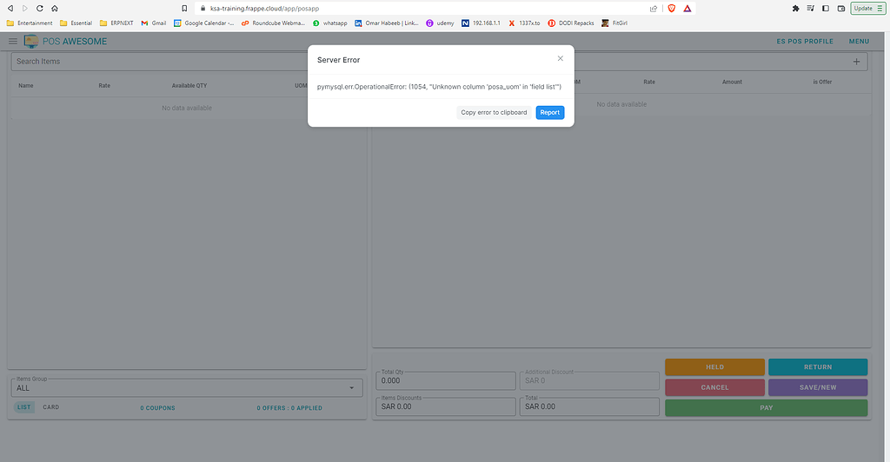Sort items by Name column
Viewport: 890px width, 462px height.
(25, 86)
